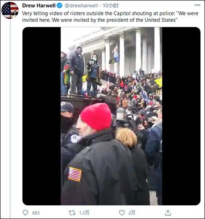Image resolution: width=205 pixels, height=219 pixels.
Task: Click the red beanie in the video
Action: pos(96,116)
